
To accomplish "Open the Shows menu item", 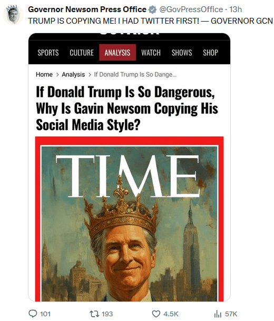I will tap(182, 53).
